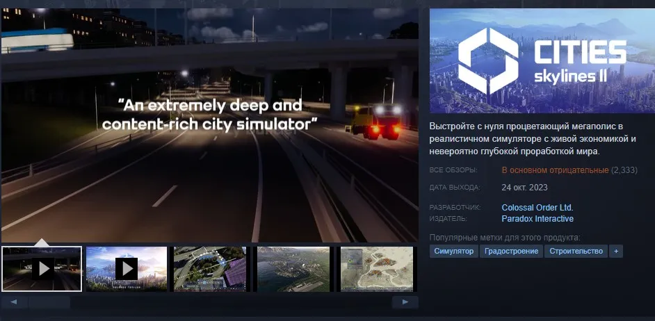Click the main trailer video showing the highway
The width and height of the screenshot is (655, 321).
210,125
